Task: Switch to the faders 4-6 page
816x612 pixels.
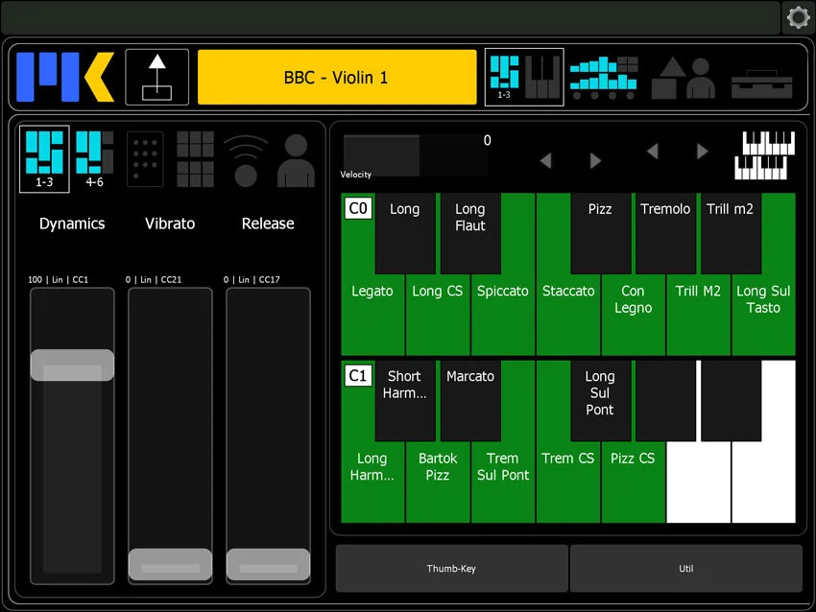Action: [94, 158]
